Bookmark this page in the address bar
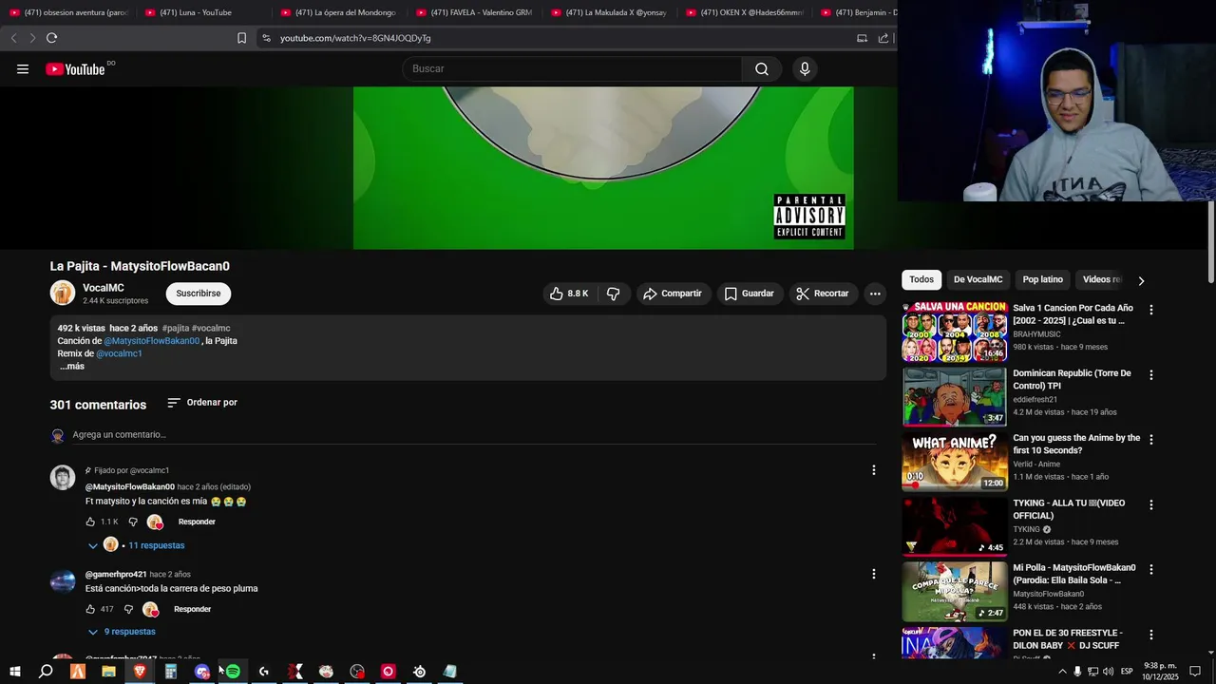The image size is (1216, 684). (241, 38)
